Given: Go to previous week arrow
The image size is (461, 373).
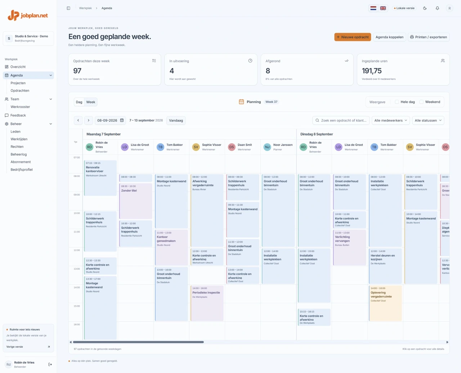Looking at the screenshot, I should (78, 120).
